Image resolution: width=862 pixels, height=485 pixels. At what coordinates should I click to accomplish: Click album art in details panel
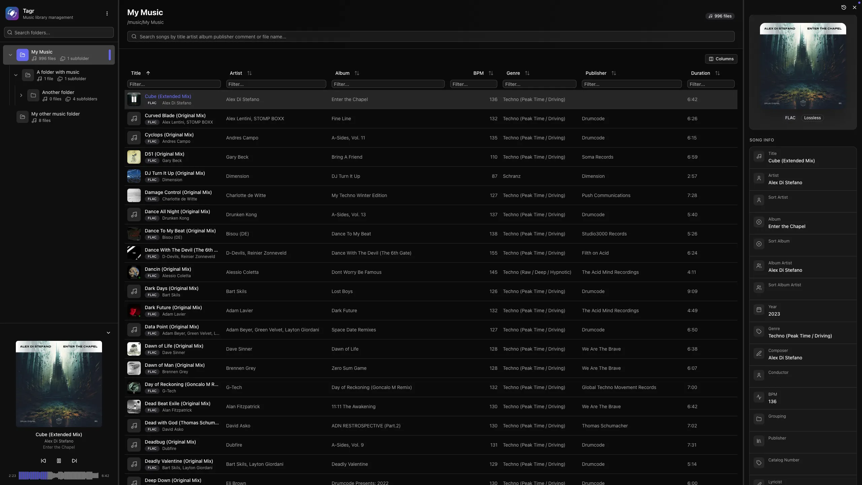point(803,66)
